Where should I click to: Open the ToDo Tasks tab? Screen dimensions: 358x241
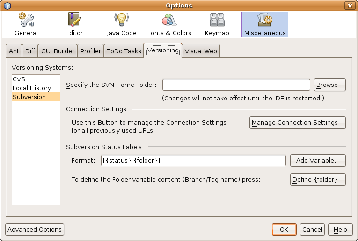coord(124,51)
